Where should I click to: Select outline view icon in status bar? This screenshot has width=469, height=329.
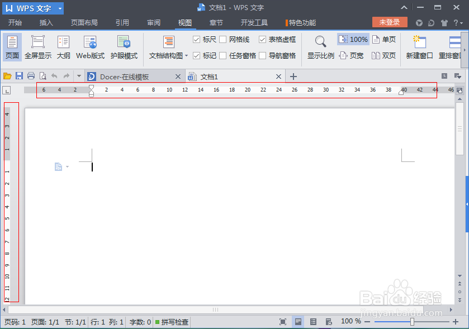(313, 322)
